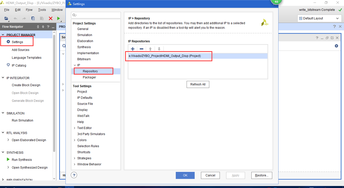The height and width of the screenshot is (188, 344).
Task: Click the red X Delete toolbar icon
Action: click(x=51, y=18)
